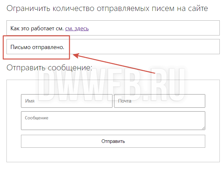Click the tail end of red arrow

pos(155,73)
